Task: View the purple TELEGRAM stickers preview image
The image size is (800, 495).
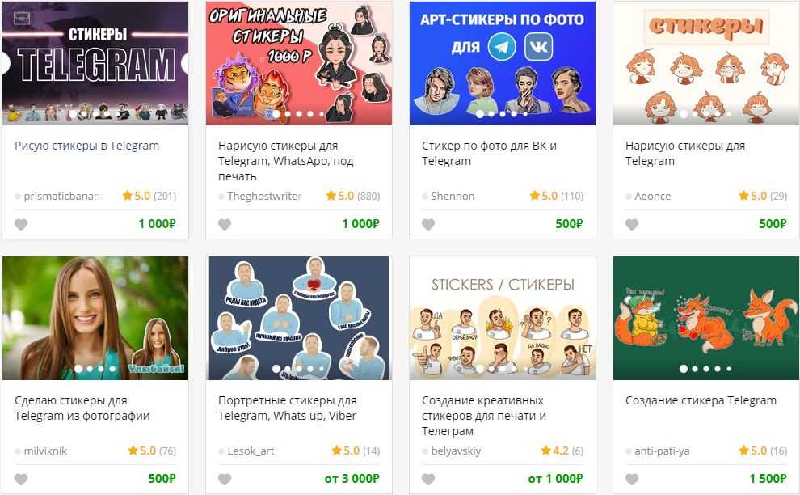Action: pos(95,63)
